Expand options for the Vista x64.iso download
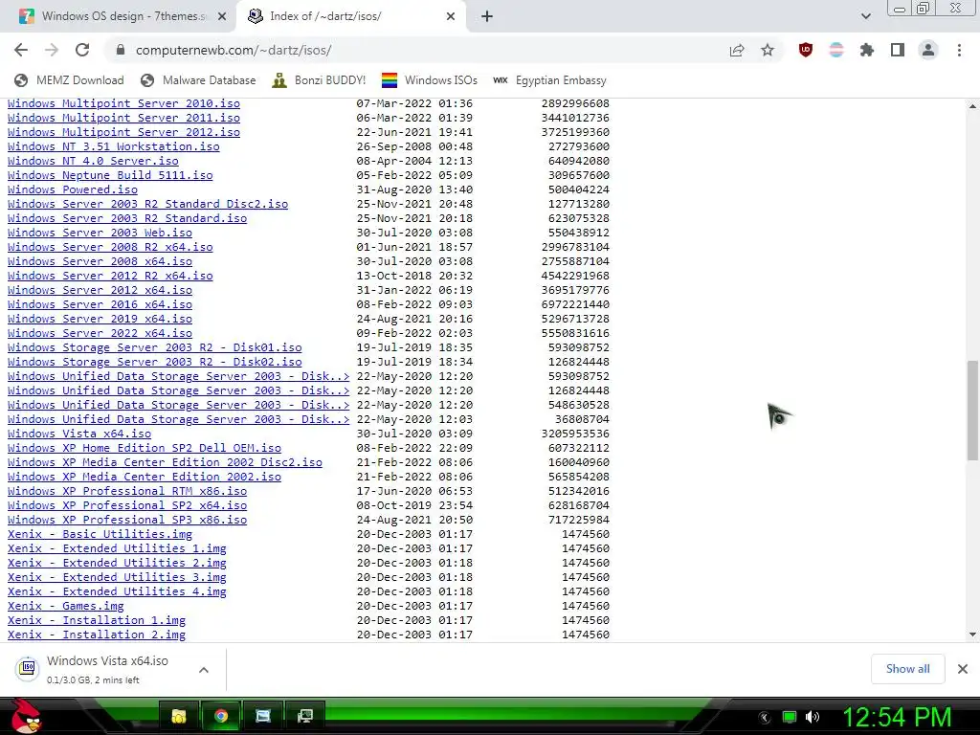The width and height of the screenshot is (980, 735). [203, 669]
